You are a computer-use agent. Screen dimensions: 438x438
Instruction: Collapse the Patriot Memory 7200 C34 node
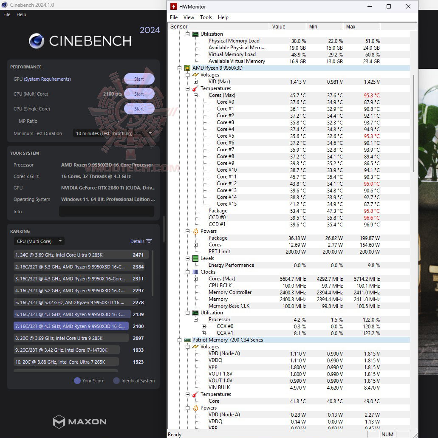click(x=179, y=340)
